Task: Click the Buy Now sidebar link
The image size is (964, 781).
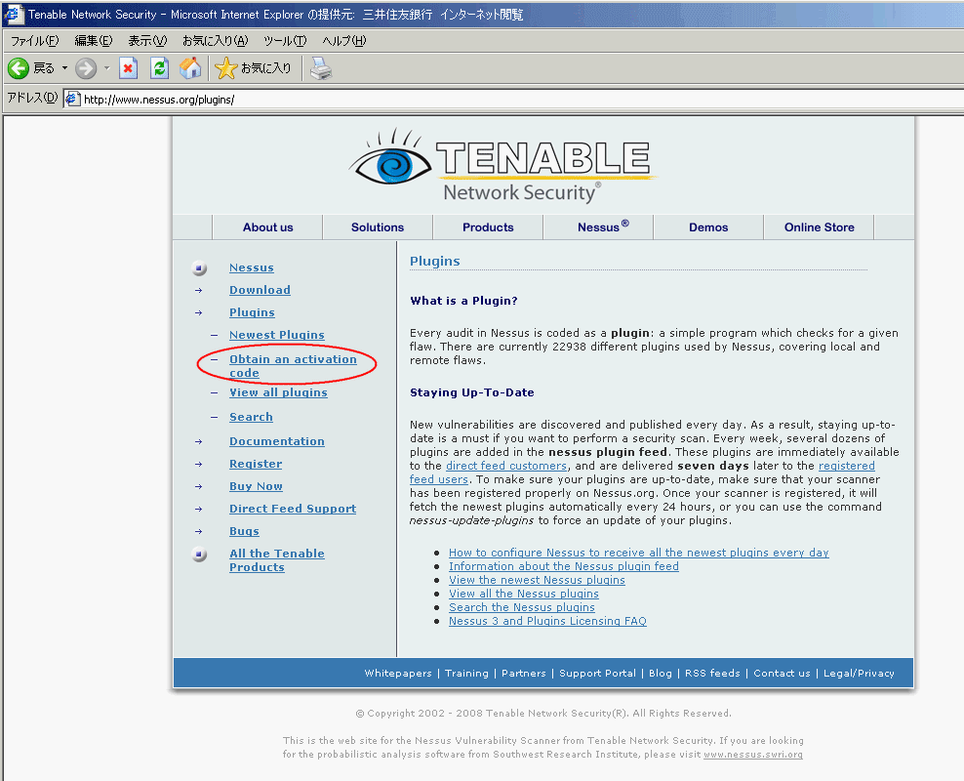Action: tap(256, 486)
